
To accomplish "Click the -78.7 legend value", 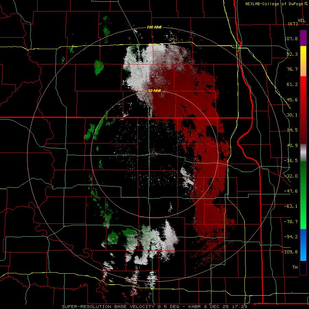I will pos(291,222).
